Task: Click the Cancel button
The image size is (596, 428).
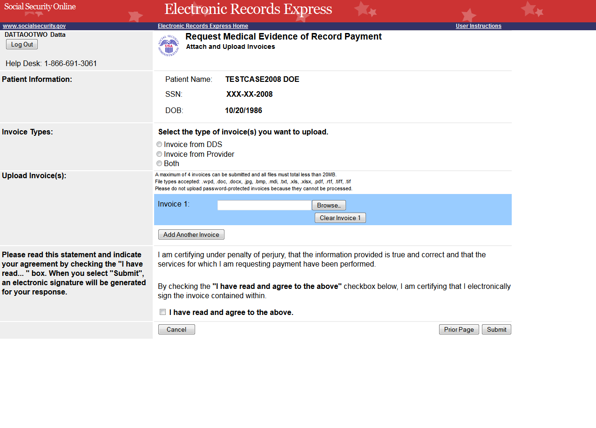Action: point(176,329)
